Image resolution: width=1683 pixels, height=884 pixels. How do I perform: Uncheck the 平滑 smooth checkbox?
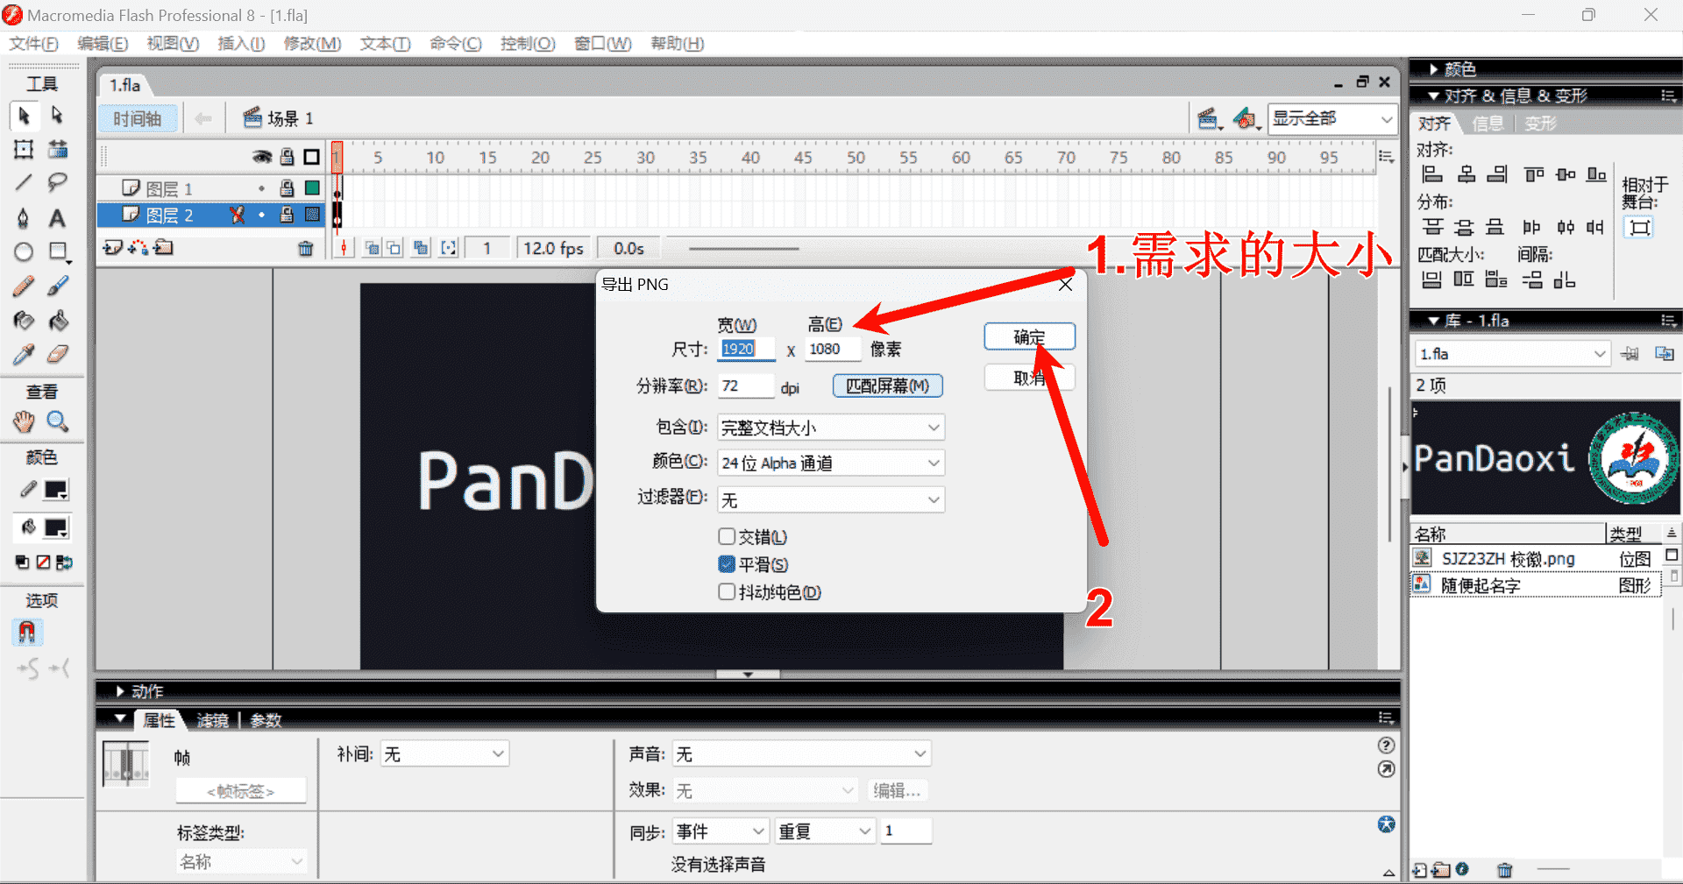[x=727, y=564]
